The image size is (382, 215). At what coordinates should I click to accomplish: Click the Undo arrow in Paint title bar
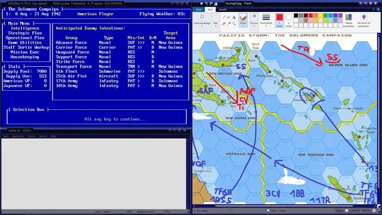[x=206, y=4]
